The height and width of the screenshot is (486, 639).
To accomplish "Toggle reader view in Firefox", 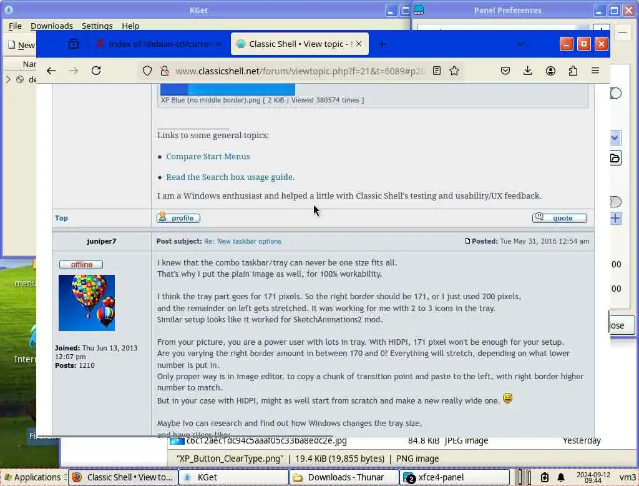I will (x=436, y=71).
